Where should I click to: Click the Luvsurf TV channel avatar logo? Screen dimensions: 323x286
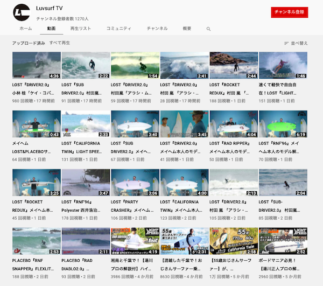coord(22,12)
